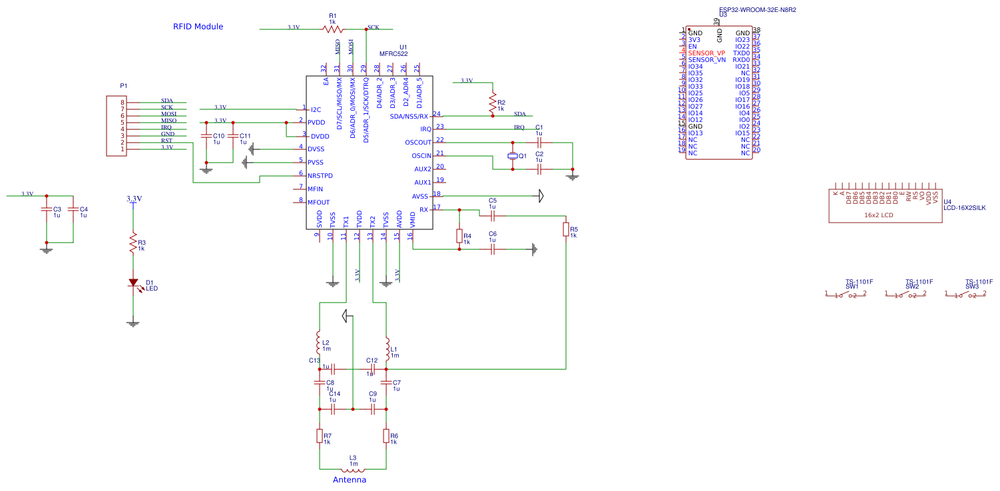Click the C11 decoupling capacitor
Viewport: 1000px width, 491px height.
pyautogui.click(x=233, y=135)
